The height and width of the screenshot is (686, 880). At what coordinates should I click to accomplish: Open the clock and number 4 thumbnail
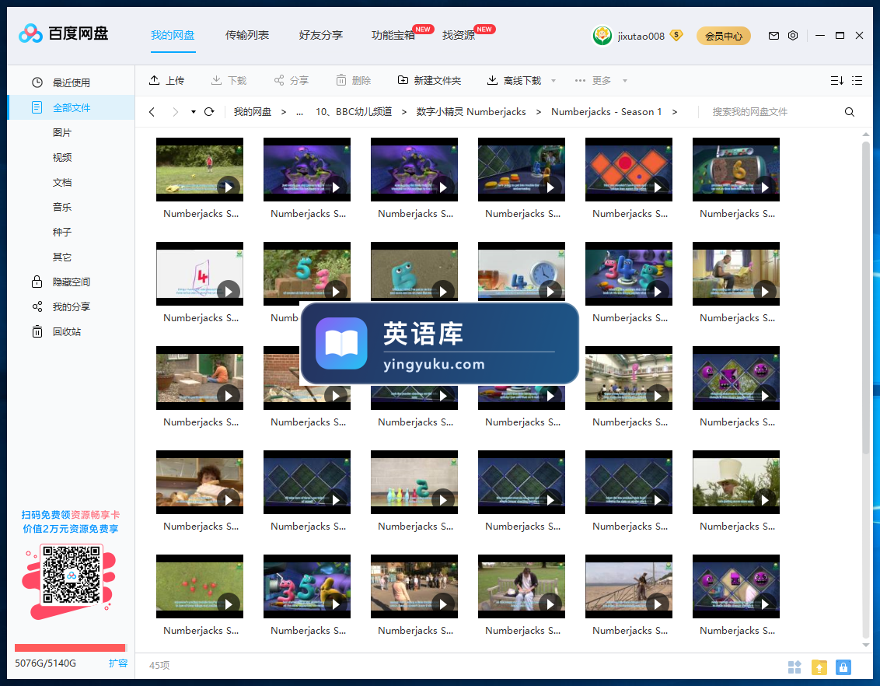(x=522, y=274)
